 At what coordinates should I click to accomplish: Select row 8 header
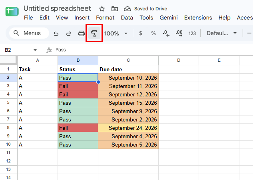pos(8,128)
